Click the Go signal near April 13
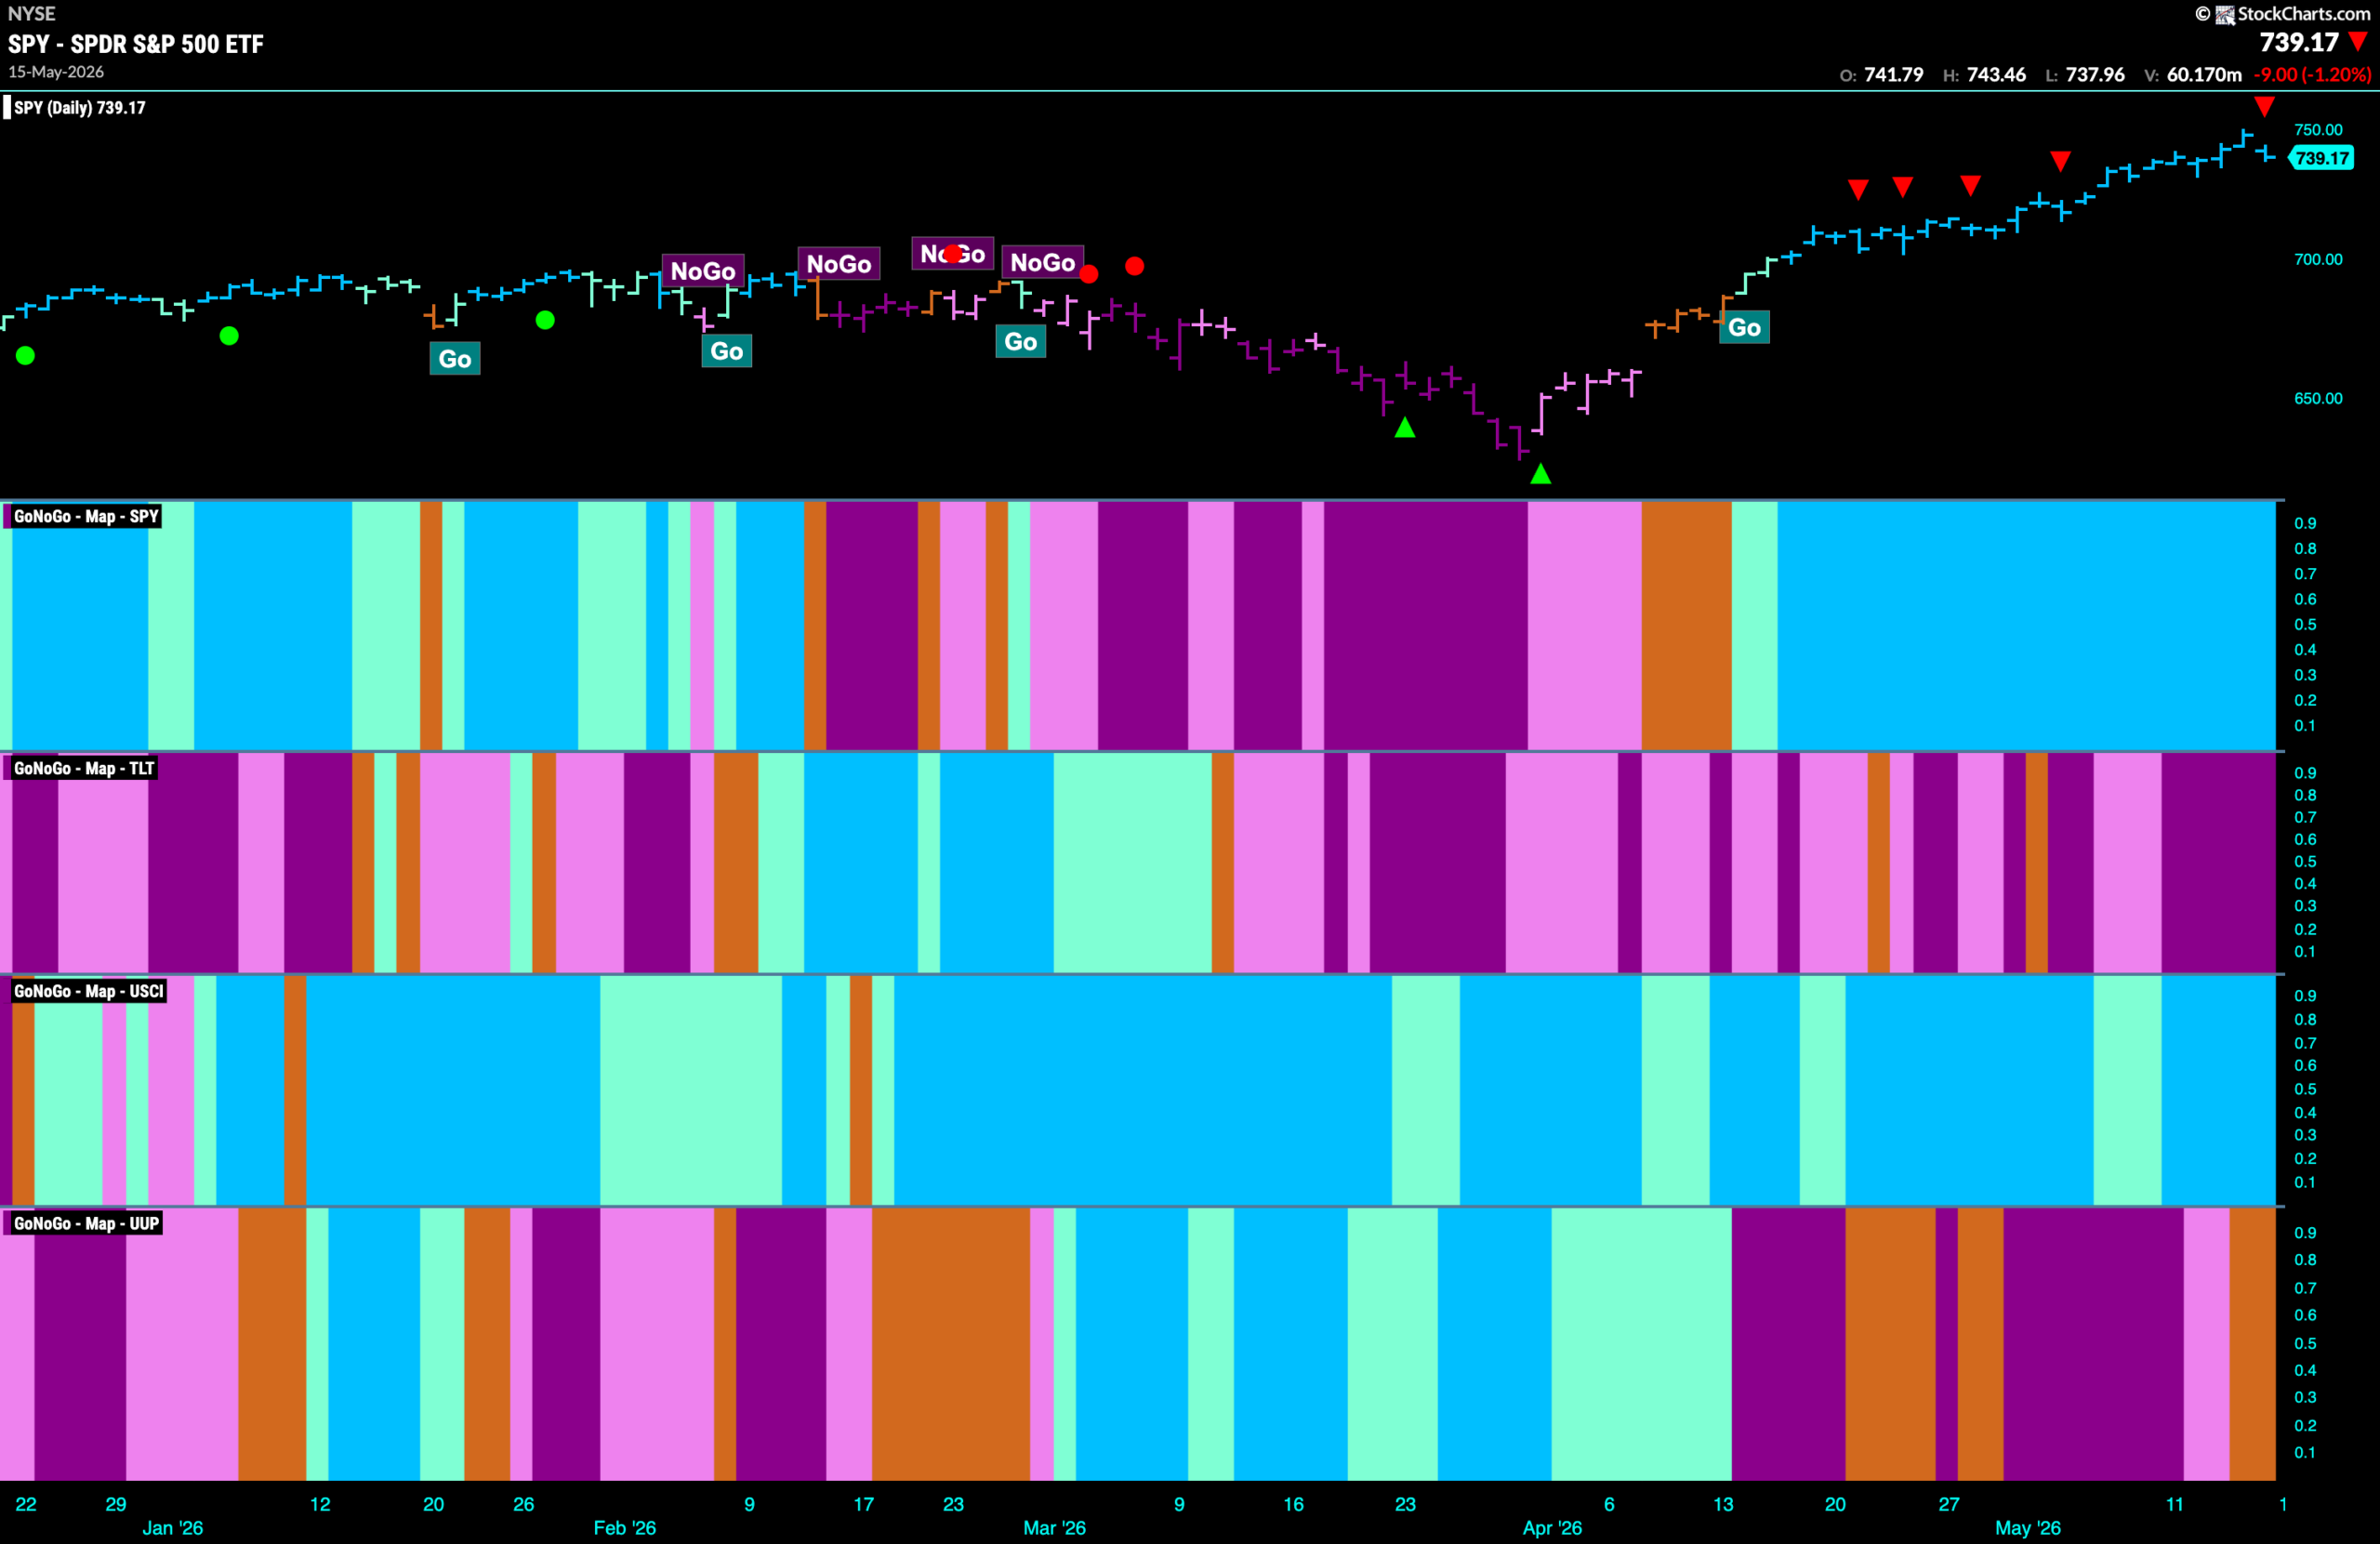 1744,327
